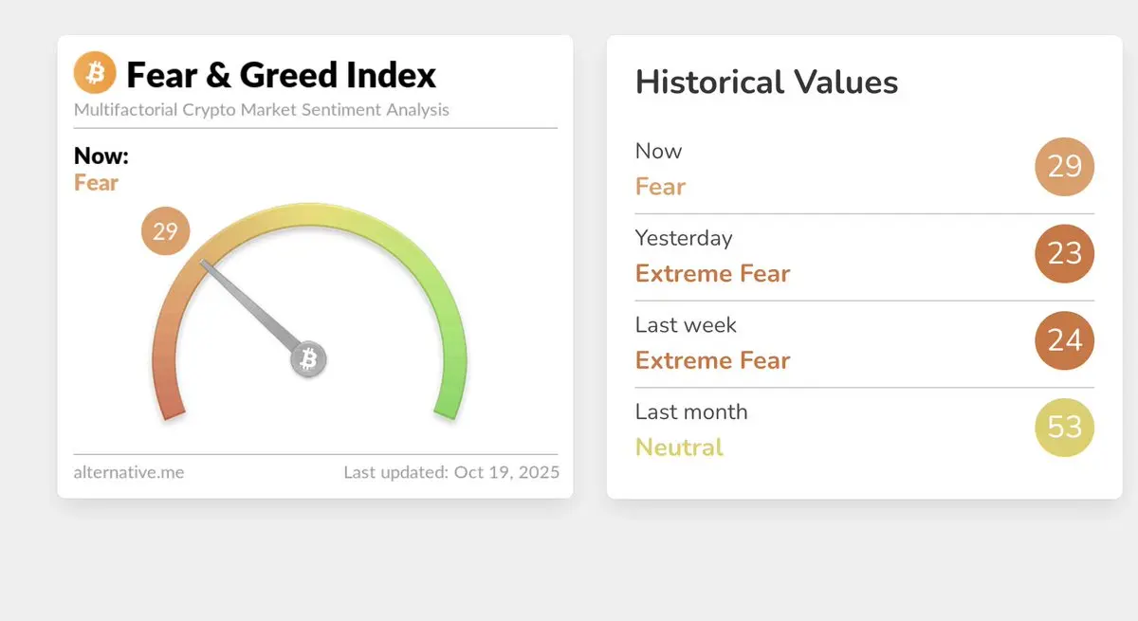The height and width of the screenshot is (621, 1138).
Task: Select the Last week Extreme Fear label
Action: (712, 361)
